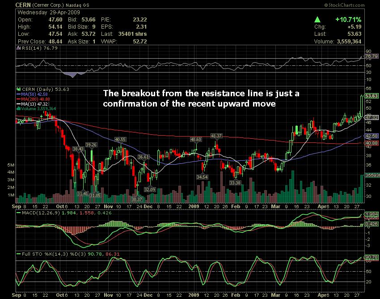Click the 76.79 RSI value tag on right axis
Image resolution: width=380 pixels, height=299 pixels.
372,56
